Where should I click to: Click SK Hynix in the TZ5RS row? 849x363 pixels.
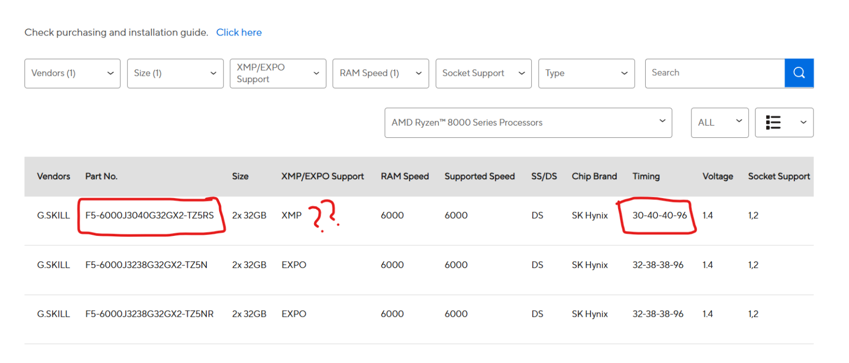pos(590,216)
